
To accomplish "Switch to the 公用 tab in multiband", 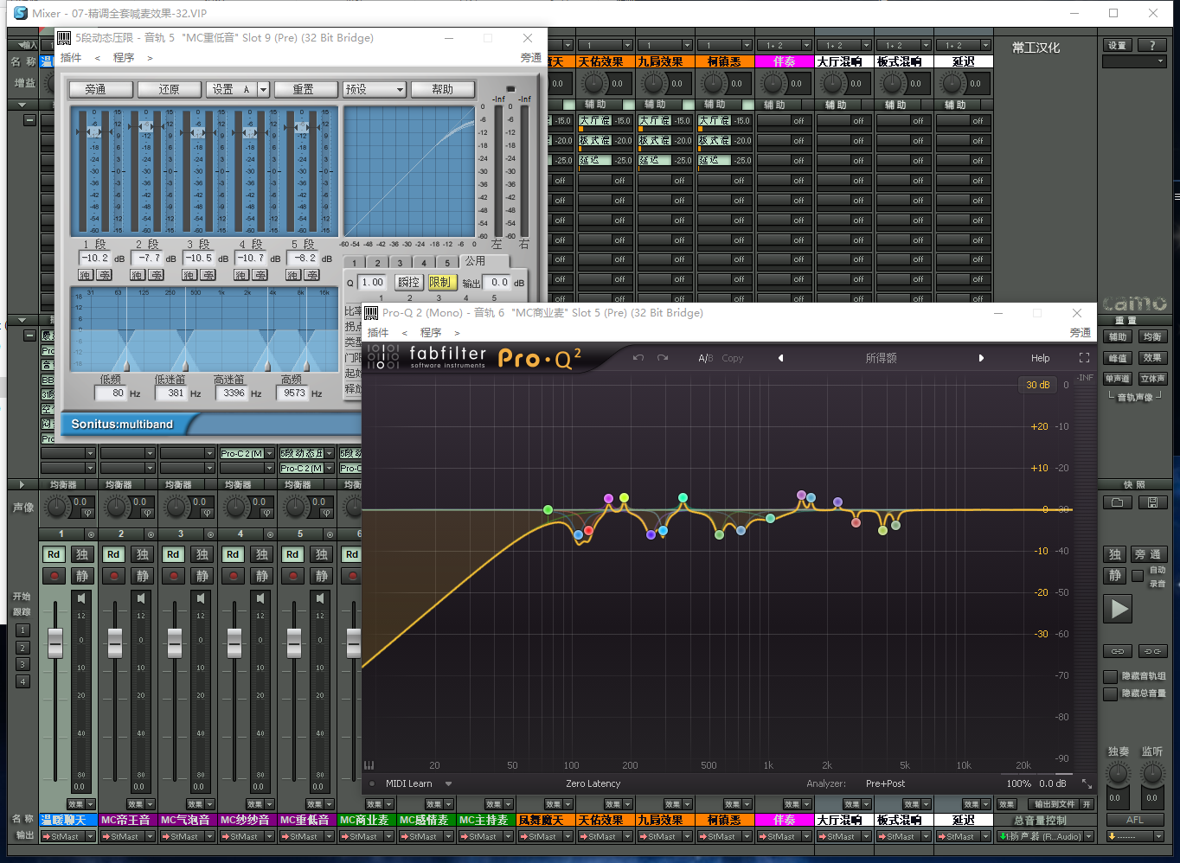I will [475, 261].
